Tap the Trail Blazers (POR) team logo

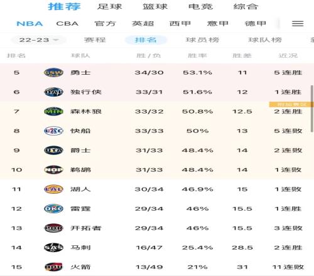[53, 228]
